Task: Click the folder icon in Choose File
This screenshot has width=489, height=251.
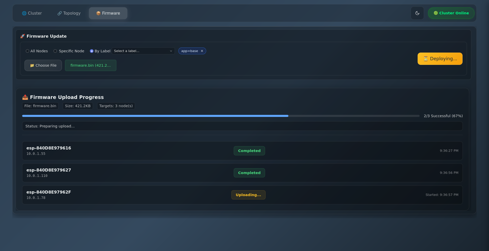Action: point(32,66)
